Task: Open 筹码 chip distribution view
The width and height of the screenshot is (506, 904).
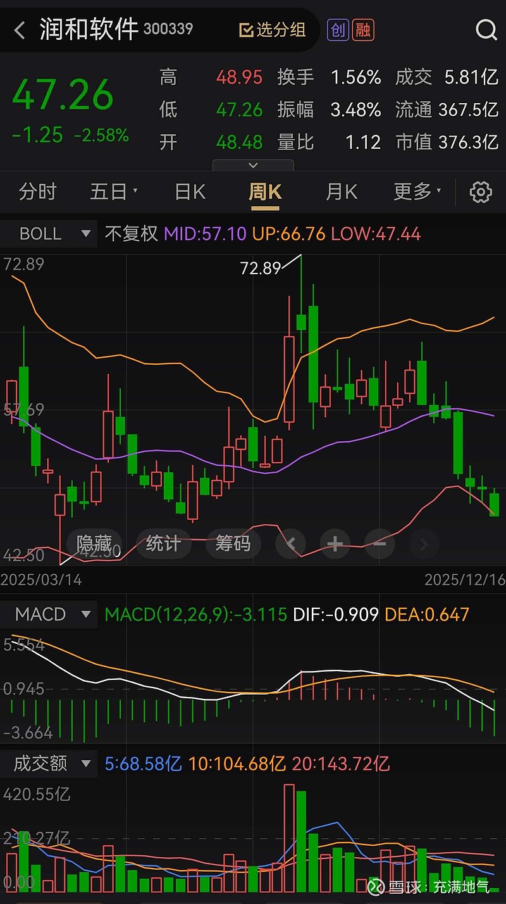Action: click(x=233, y=544)
